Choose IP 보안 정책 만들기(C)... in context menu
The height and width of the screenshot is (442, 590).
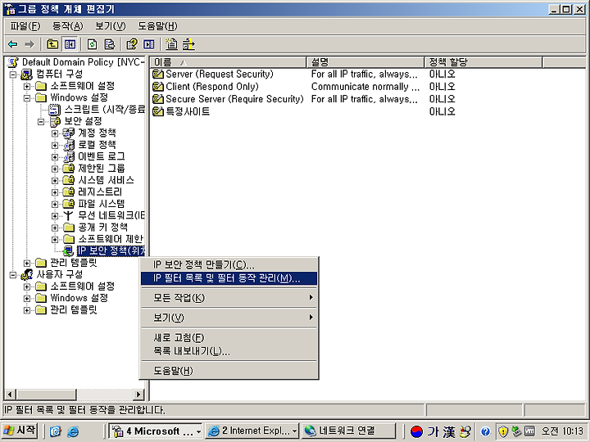[229, 265]
